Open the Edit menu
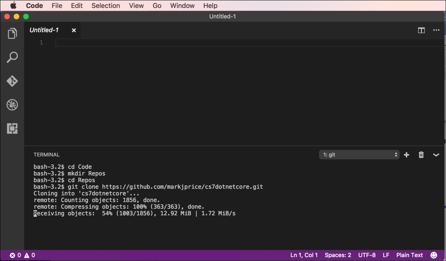 pyautogui.click(x=77, y=6)
